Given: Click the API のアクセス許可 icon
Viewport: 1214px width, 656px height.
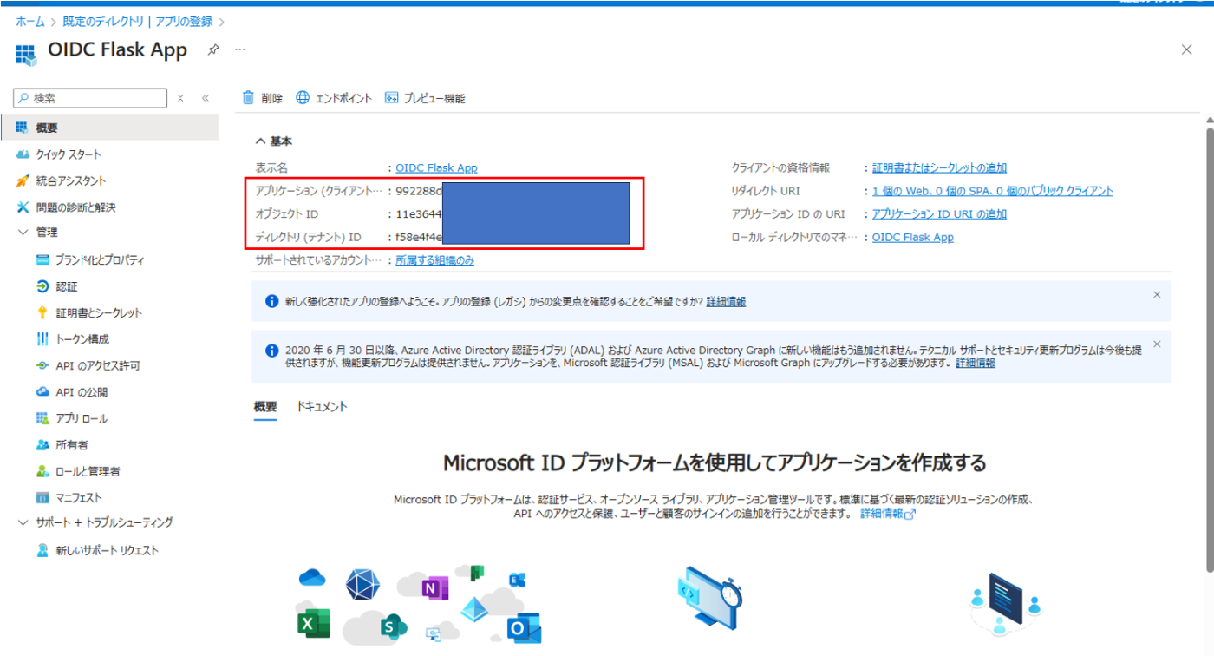Looking at the screenshot, I should 42,365.
